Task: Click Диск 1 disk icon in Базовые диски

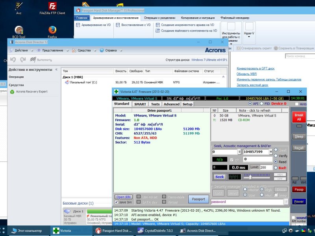Action: 67,211
